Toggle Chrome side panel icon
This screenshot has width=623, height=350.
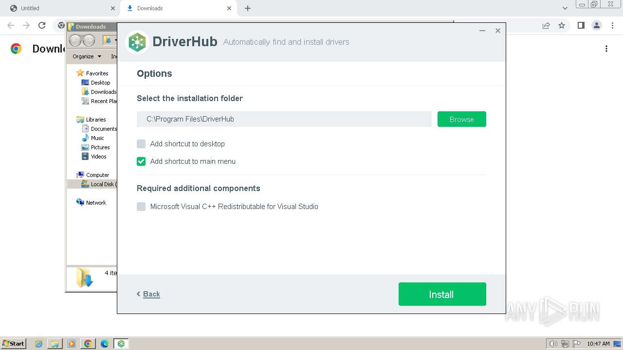(581, 25)
